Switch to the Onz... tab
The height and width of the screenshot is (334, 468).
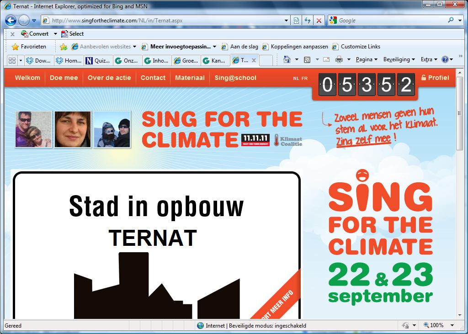click(x=128, y=61)
